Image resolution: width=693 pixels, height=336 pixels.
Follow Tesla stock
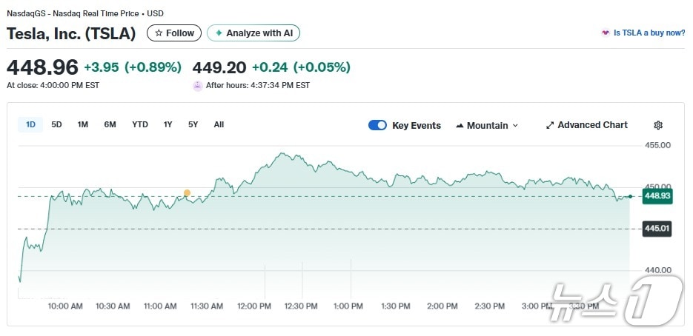tap(175, 33)
